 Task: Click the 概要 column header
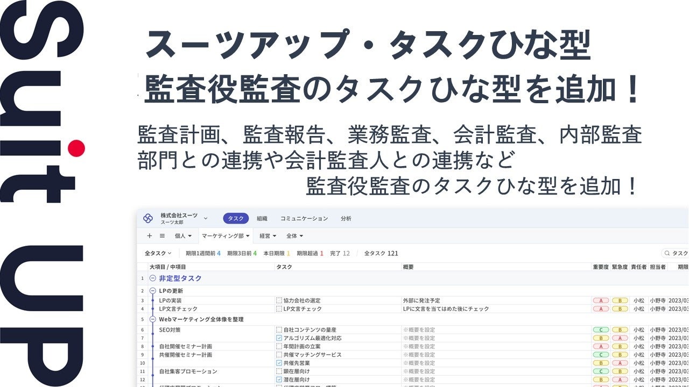click(x=408, y=267)
